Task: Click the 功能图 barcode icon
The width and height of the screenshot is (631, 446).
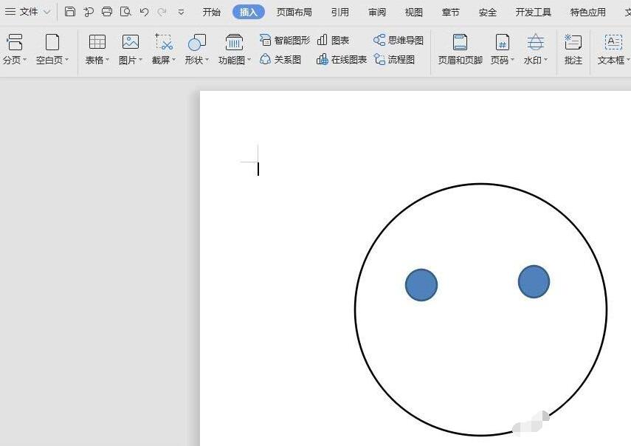Action: (x=234, y=42)
